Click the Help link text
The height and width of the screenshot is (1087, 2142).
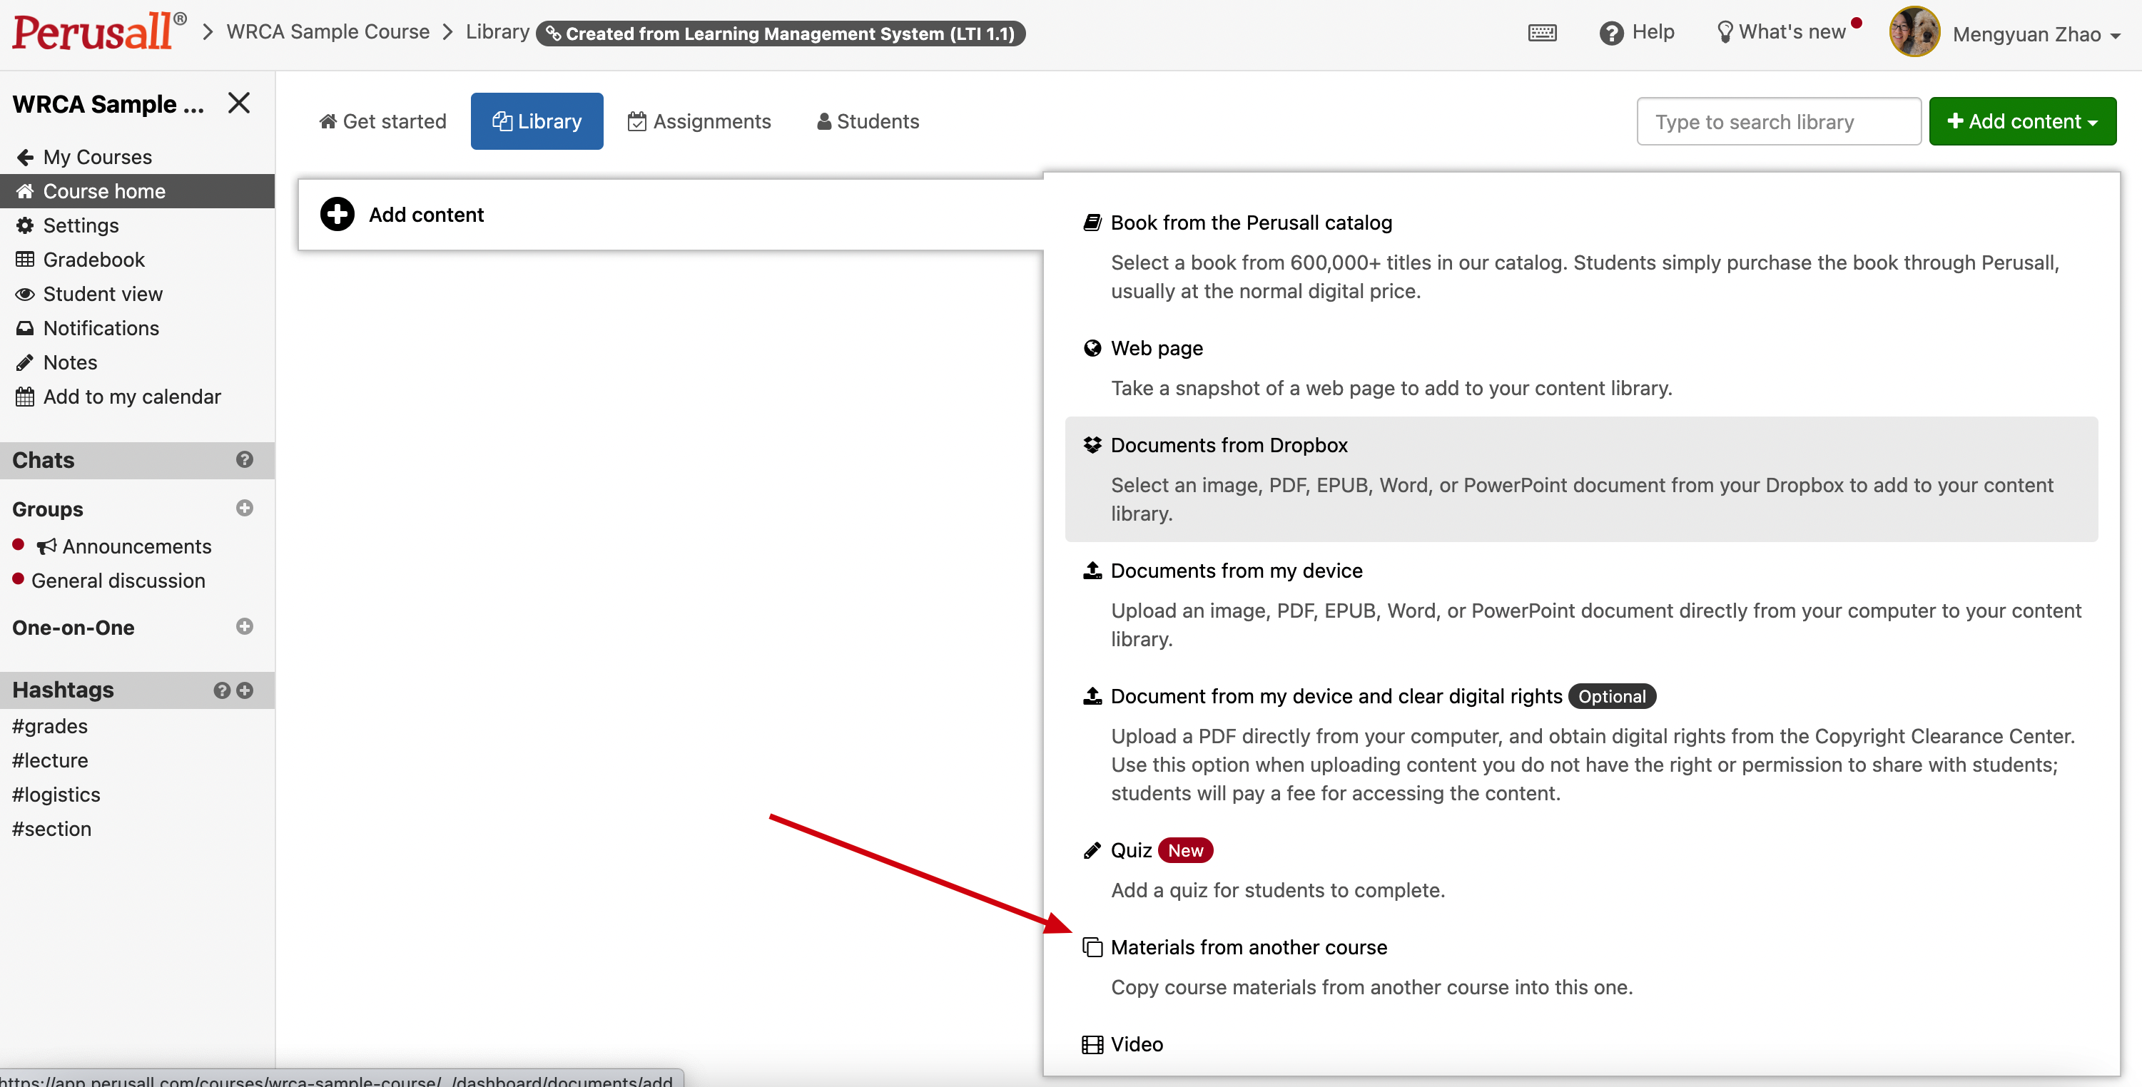1653,31
